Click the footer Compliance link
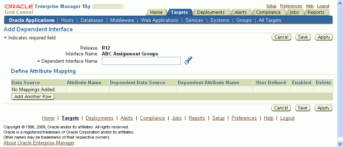The width and height of the screenshot is (343, 147). pos(152,118)
